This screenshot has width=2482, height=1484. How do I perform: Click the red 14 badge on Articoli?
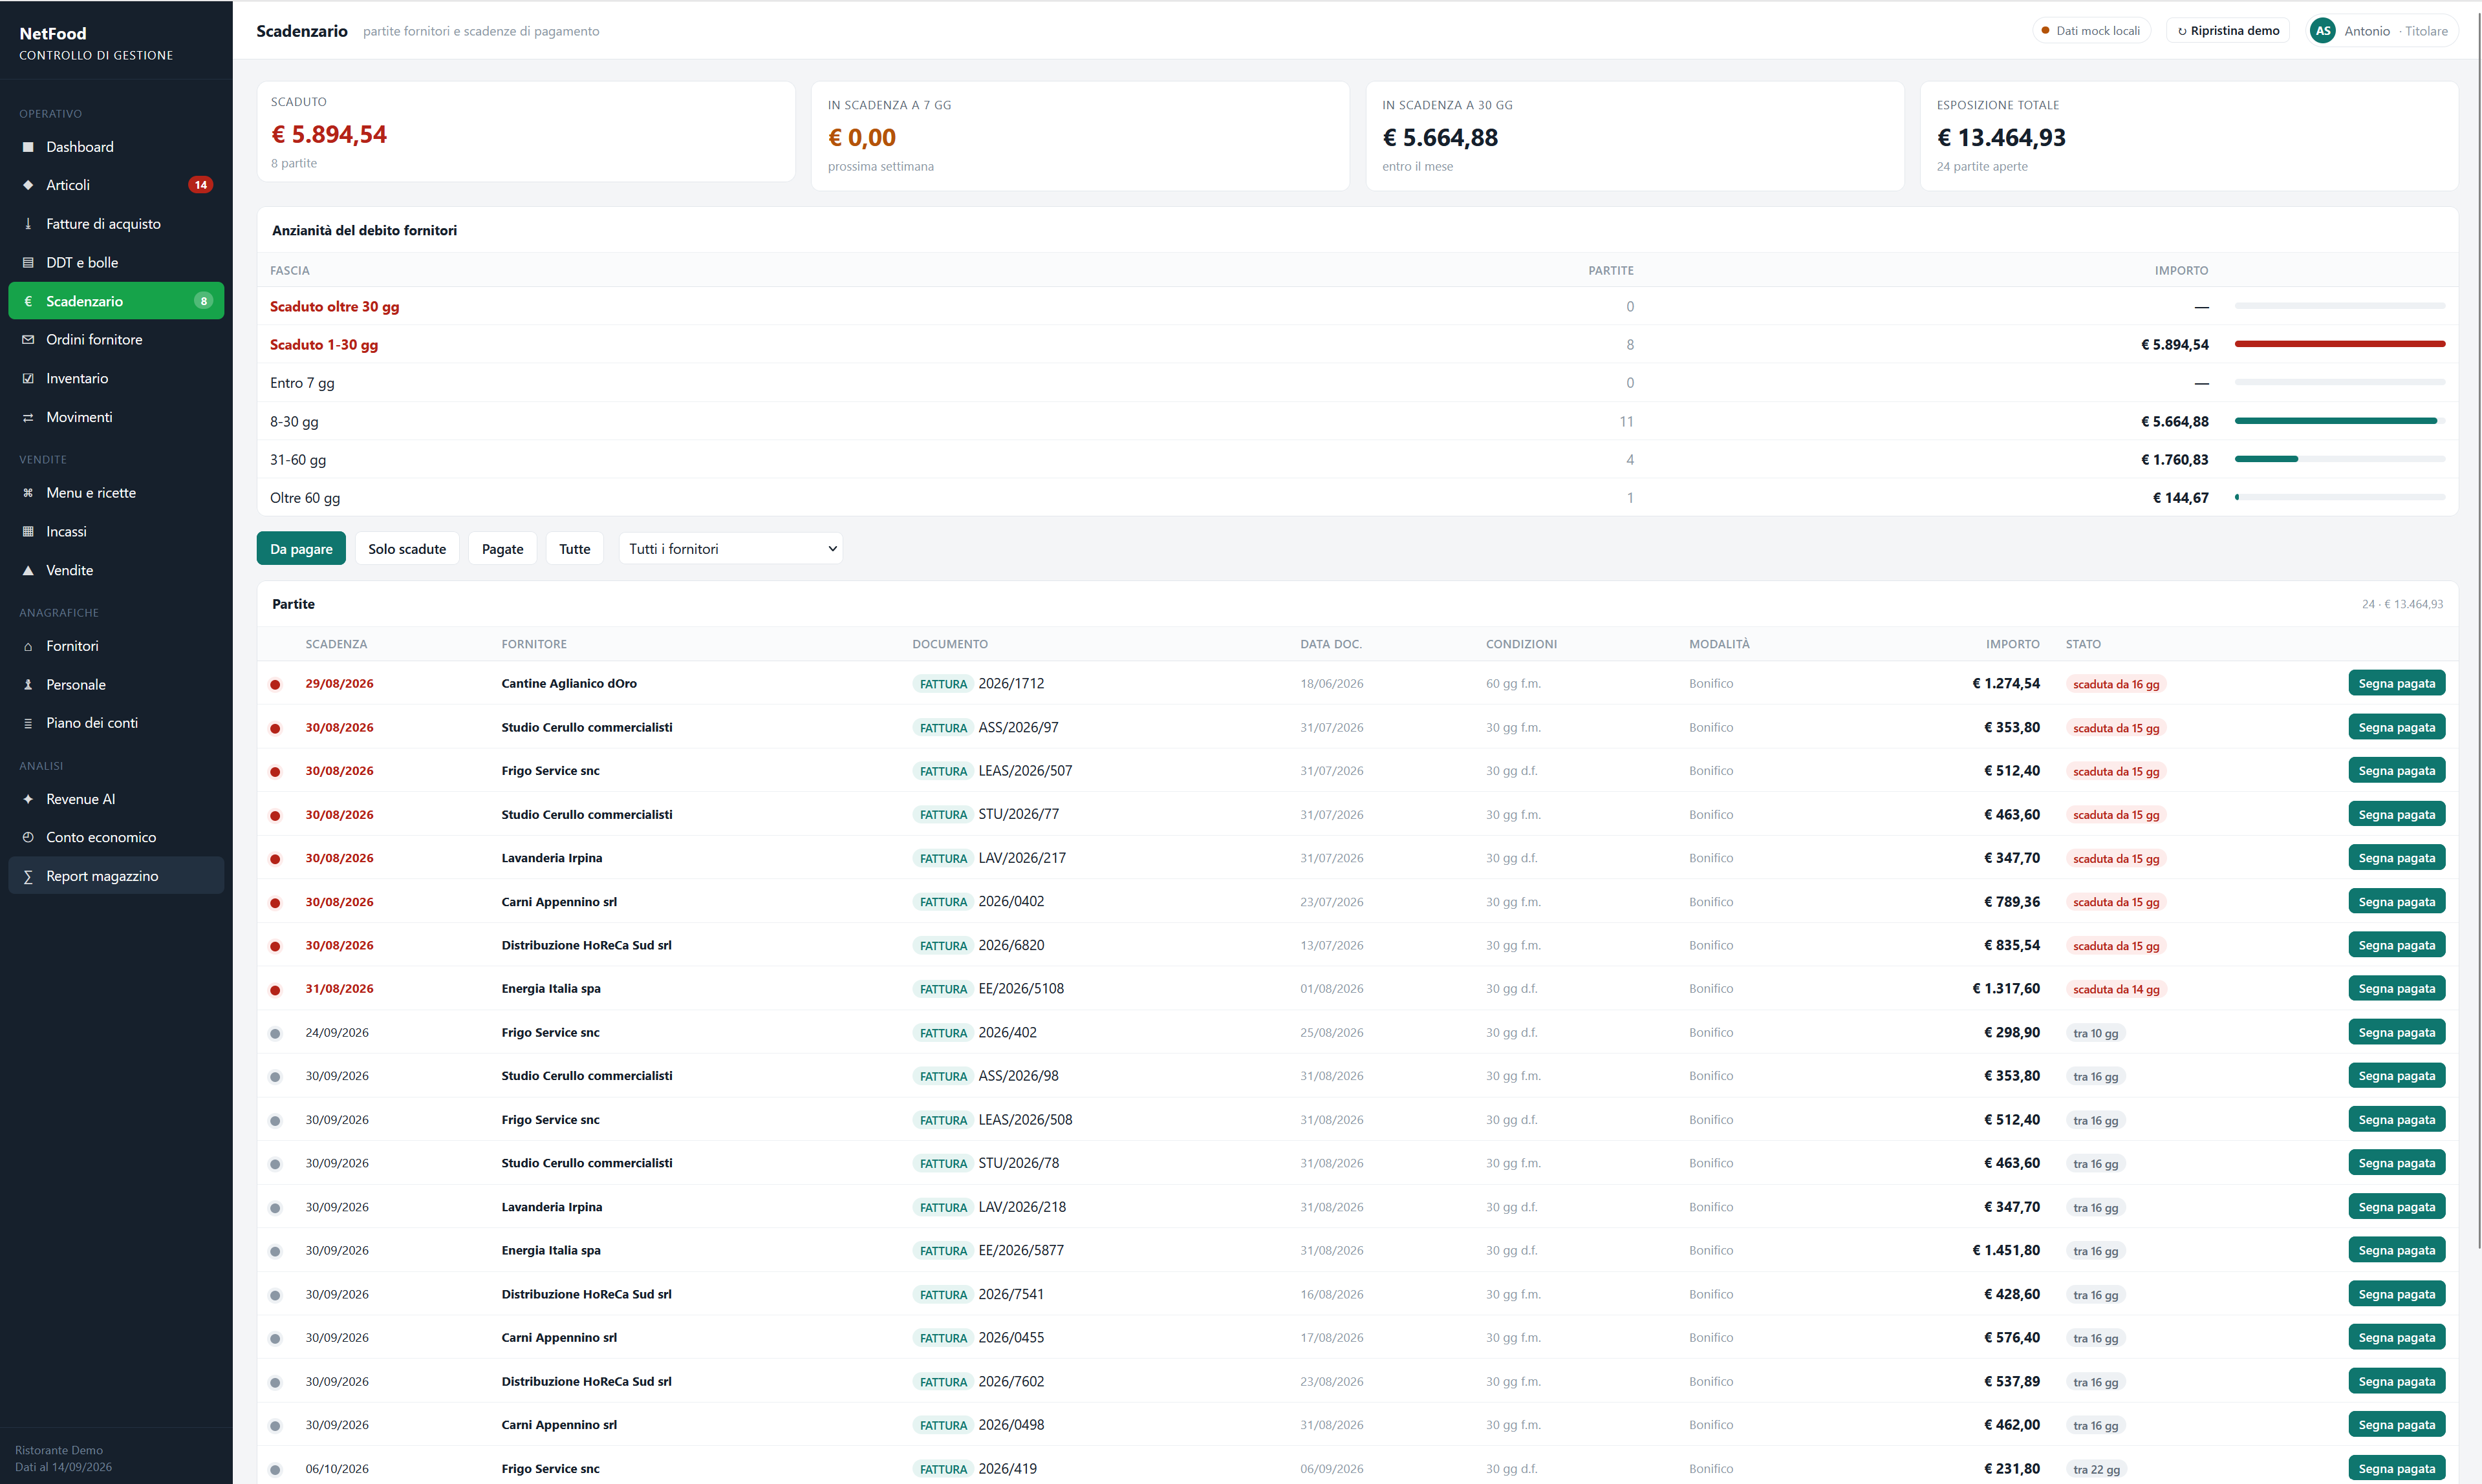point(201,185)
